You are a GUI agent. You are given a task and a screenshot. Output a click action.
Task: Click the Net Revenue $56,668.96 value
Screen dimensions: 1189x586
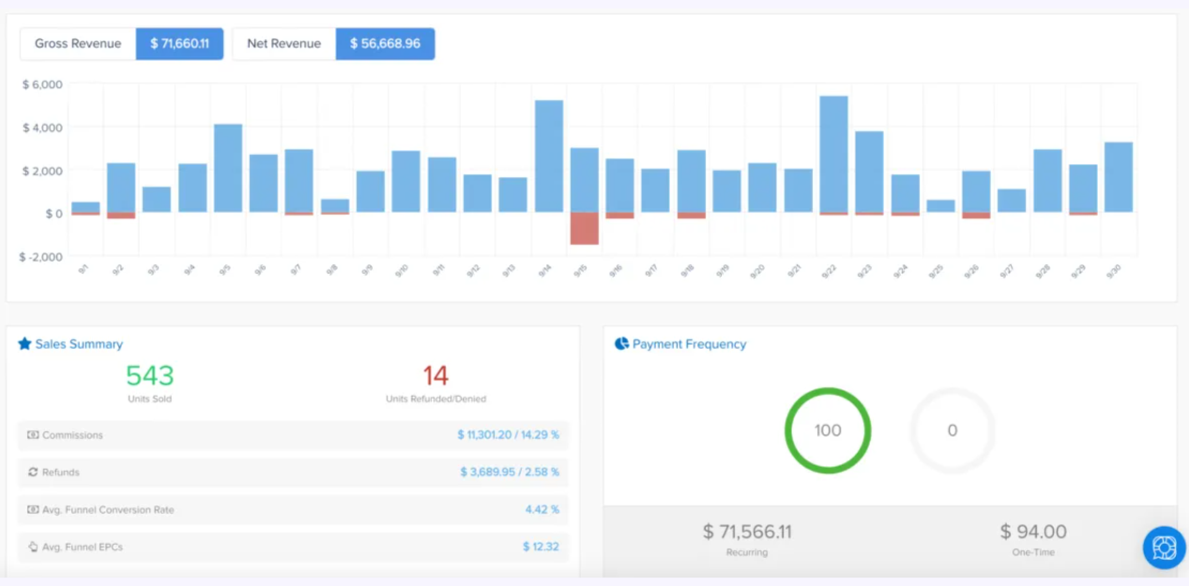coord(385,44)
